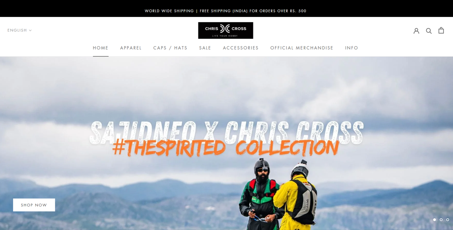Click the search magnifier icon
Image resolution: width=453 pixels, height=230 pixels.
(429, 31)
